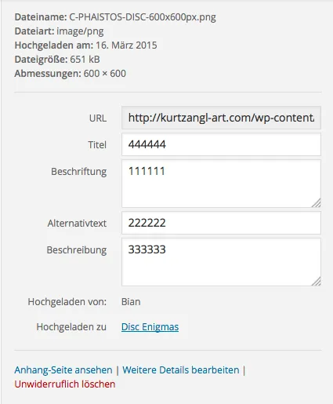Click the Titel field containing 444444
This screenshot has width=333, height=404.
click(x=221, y=144)
